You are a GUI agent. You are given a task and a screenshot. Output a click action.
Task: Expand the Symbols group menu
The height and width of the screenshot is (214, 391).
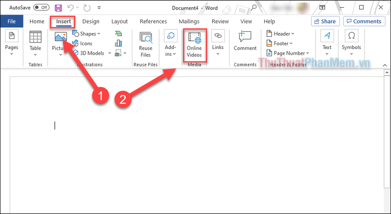(351, 43)
